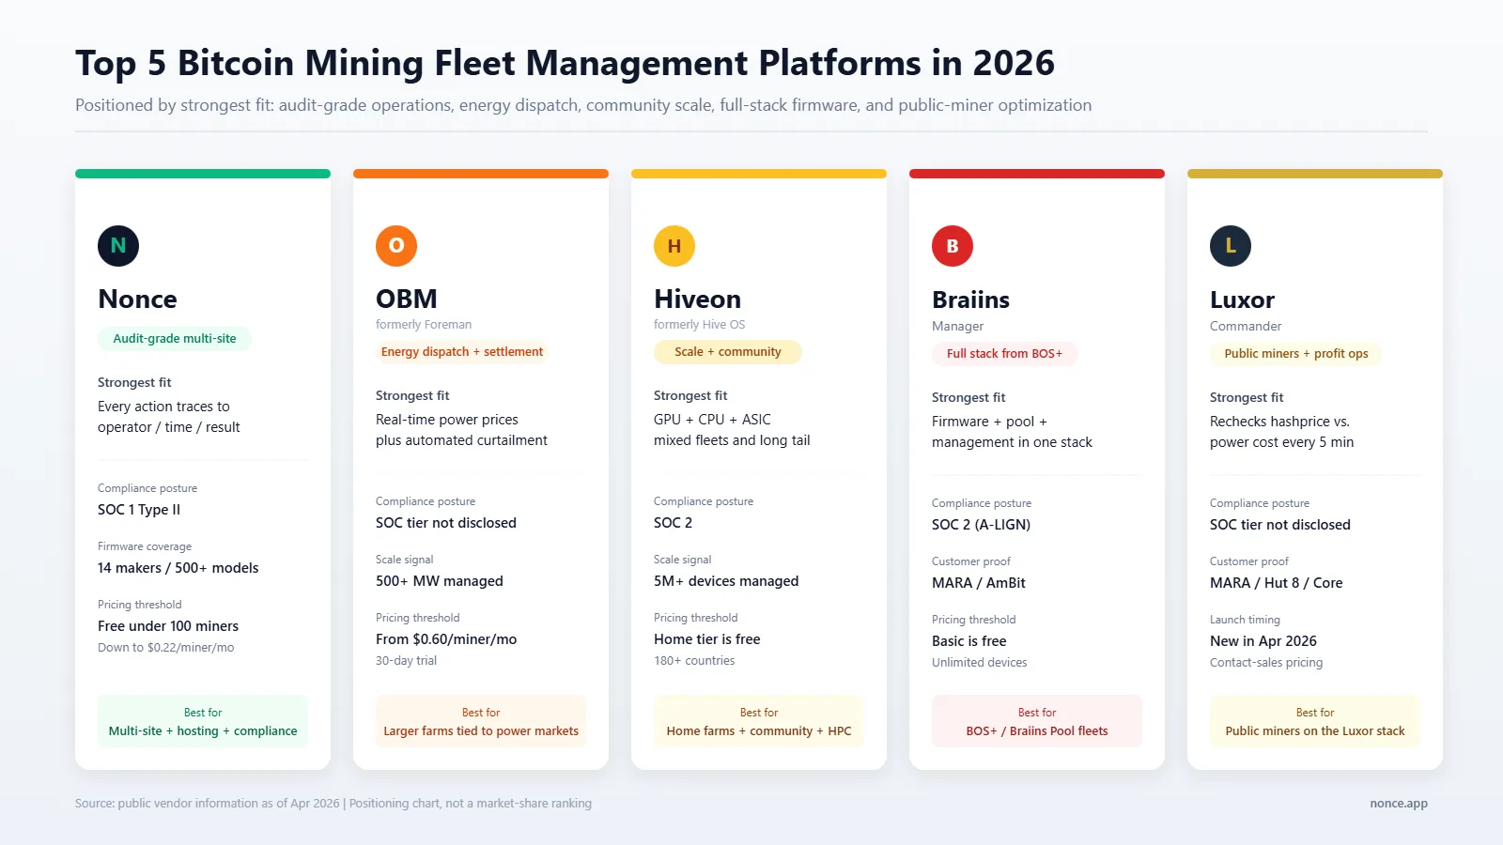Click 'MARA / Hut 8 / Core' text

(1277, 583)
